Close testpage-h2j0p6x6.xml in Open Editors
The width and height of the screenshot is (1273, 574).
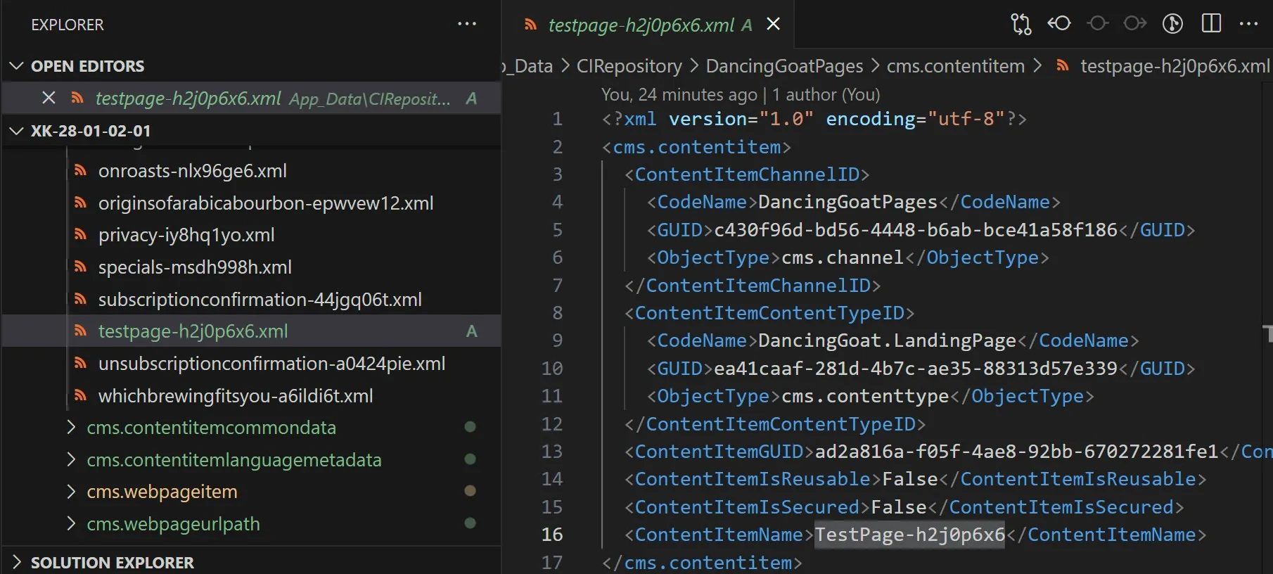coord(49,98)
